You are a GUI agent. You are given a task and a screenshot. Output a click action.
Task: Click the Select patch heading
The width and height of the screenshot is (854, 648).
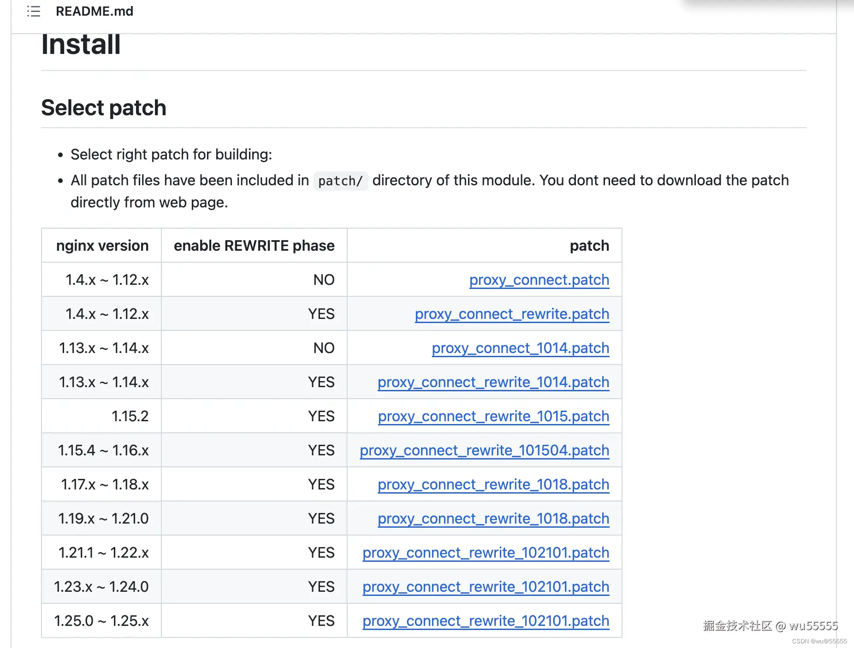(104, 108)
